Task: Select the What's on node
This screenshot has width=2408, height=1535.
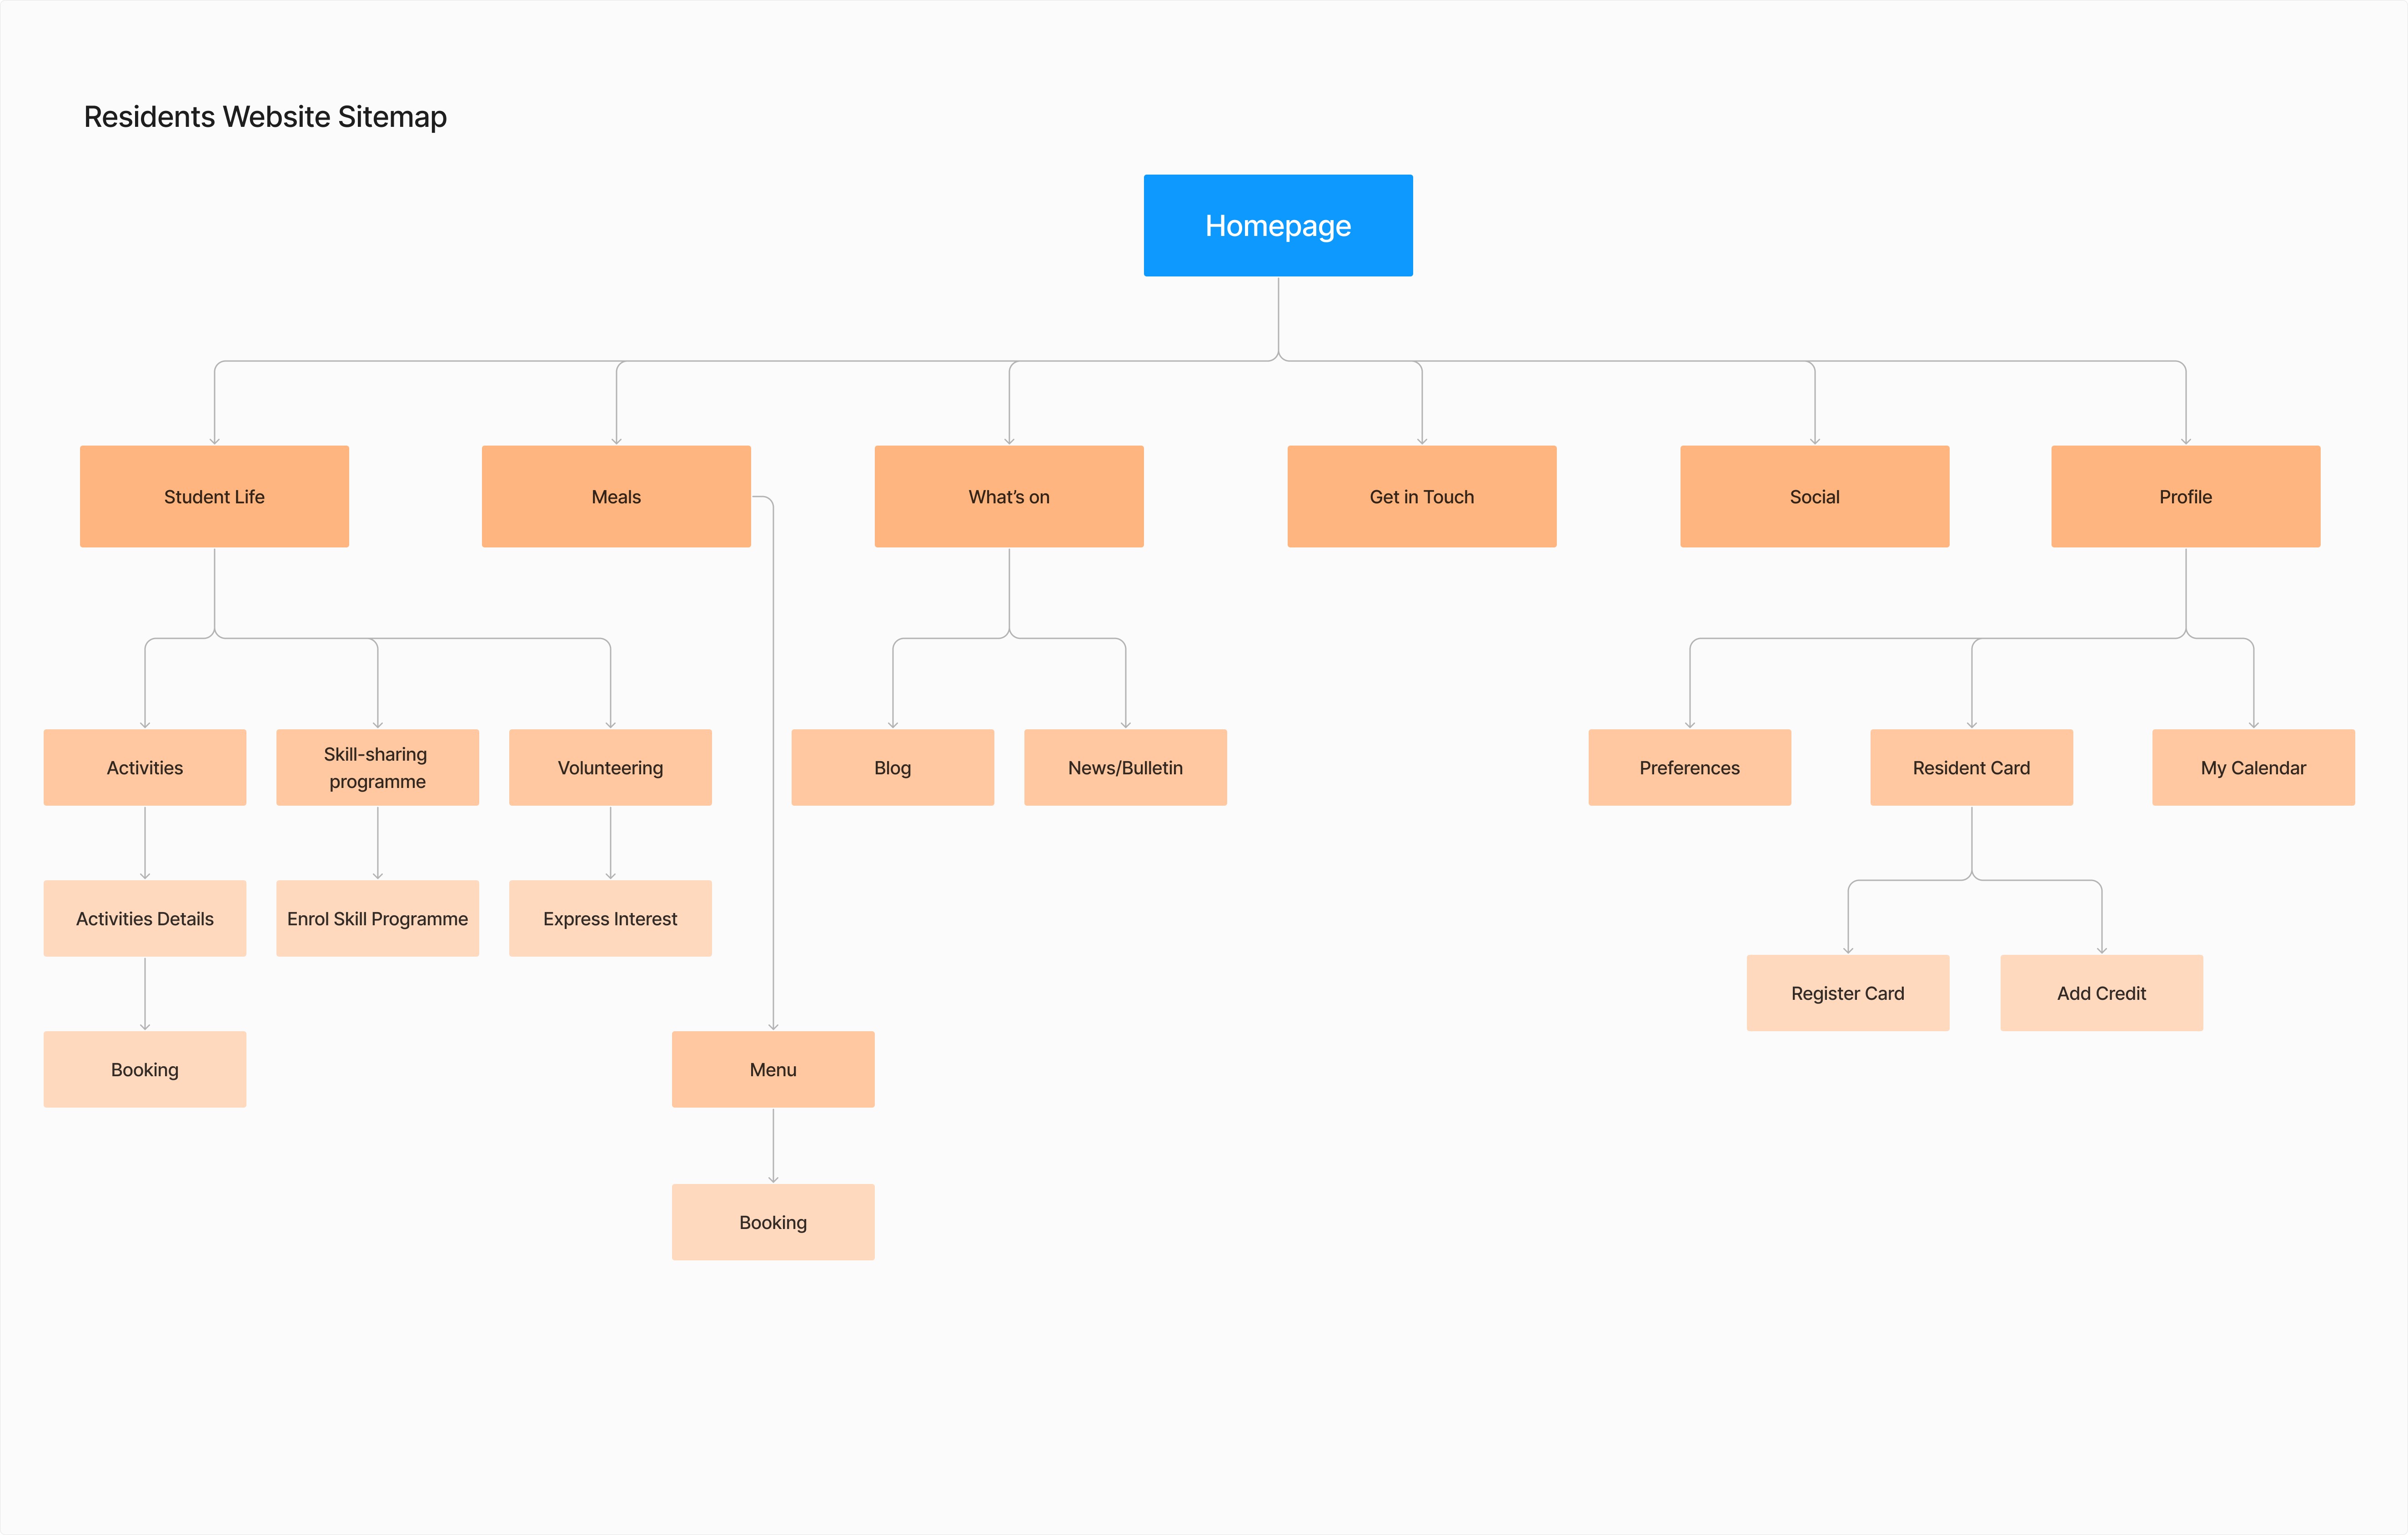Action: [x=1008, y=496]
